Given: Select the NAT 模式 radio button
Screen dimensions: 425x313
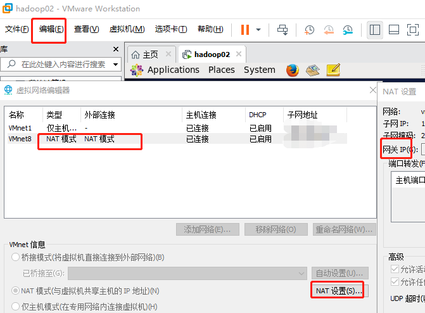Looking at the screenshot, I should (15, 291).
